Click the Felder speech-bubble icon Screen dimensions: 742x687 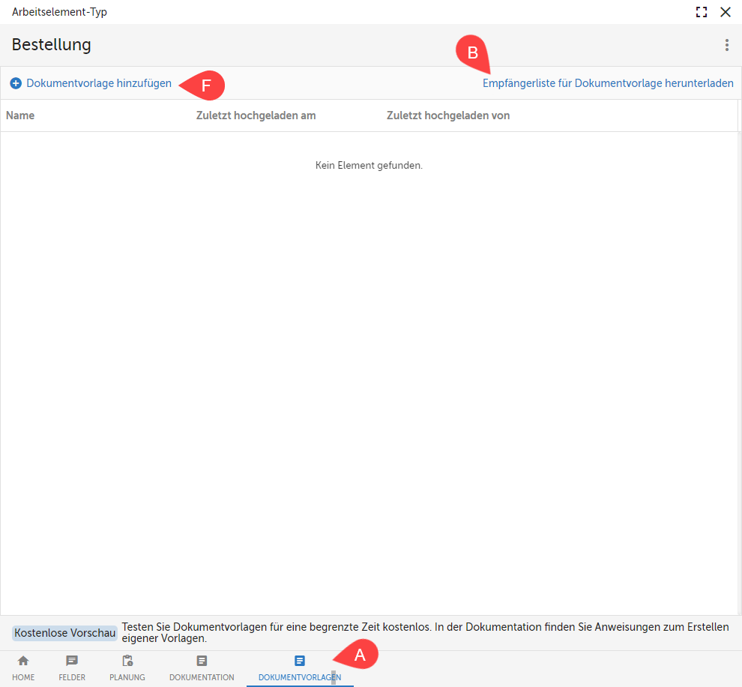tap(72, 661)
